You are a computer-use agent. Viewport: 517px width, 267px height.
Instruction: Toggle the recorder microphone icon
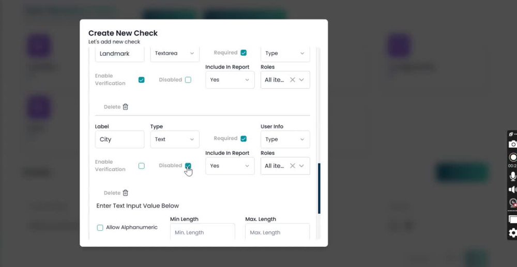coord(513,177)
